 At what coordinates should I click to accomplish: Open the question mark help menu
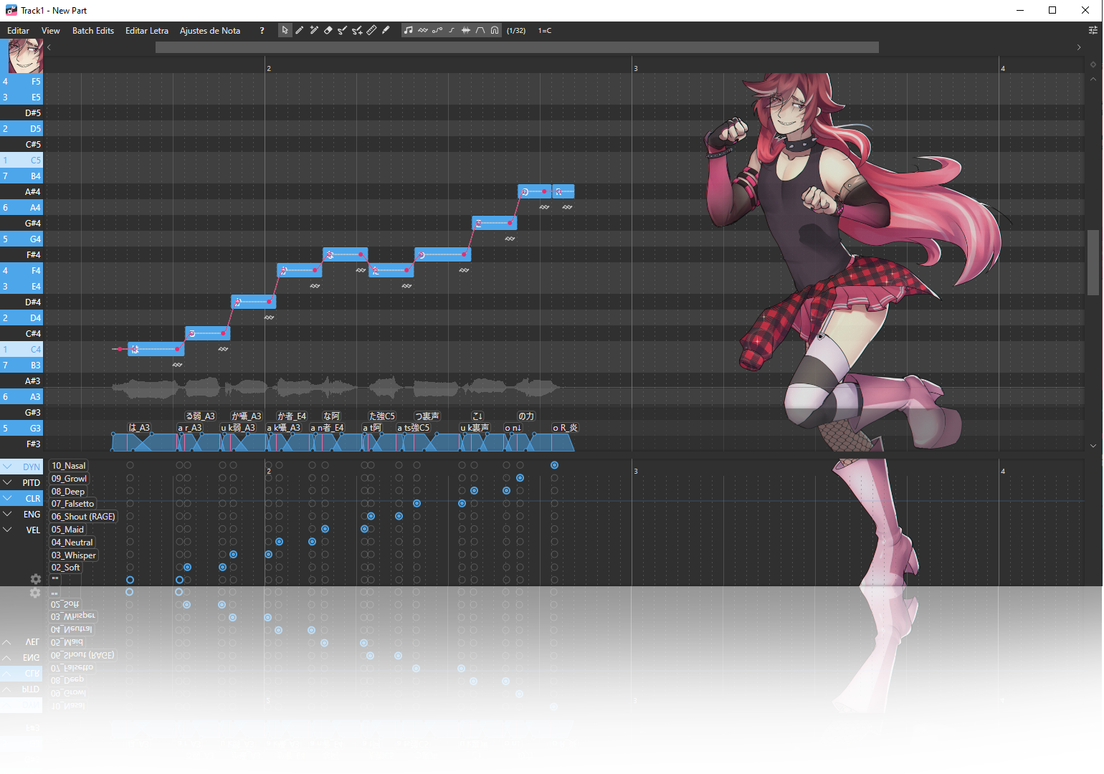(x=262, y=30)
